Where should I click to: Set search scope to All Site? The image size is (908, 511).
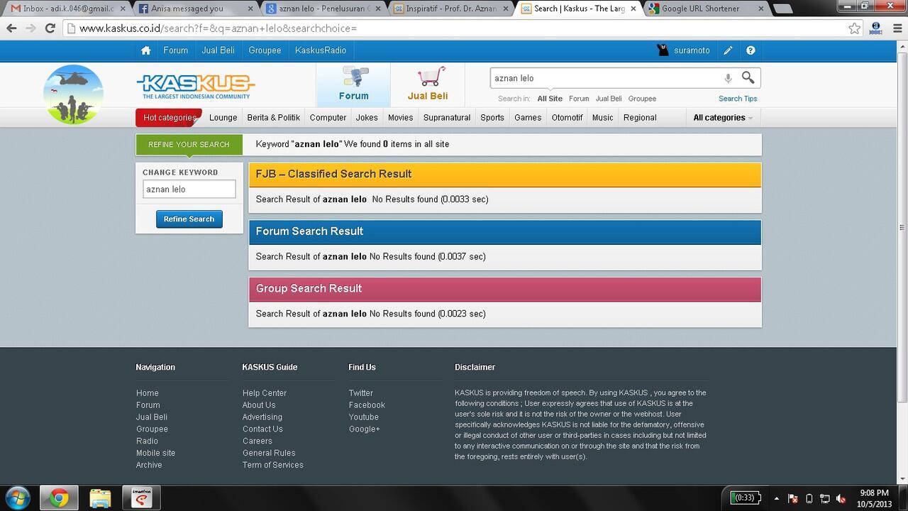550,99
